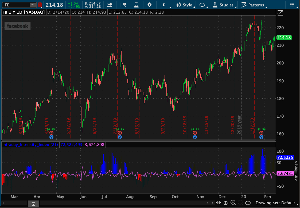Click the 3/15/19 expiration date marker
The width and height of the screenshot is (300, 208).
tap(21, 126)
